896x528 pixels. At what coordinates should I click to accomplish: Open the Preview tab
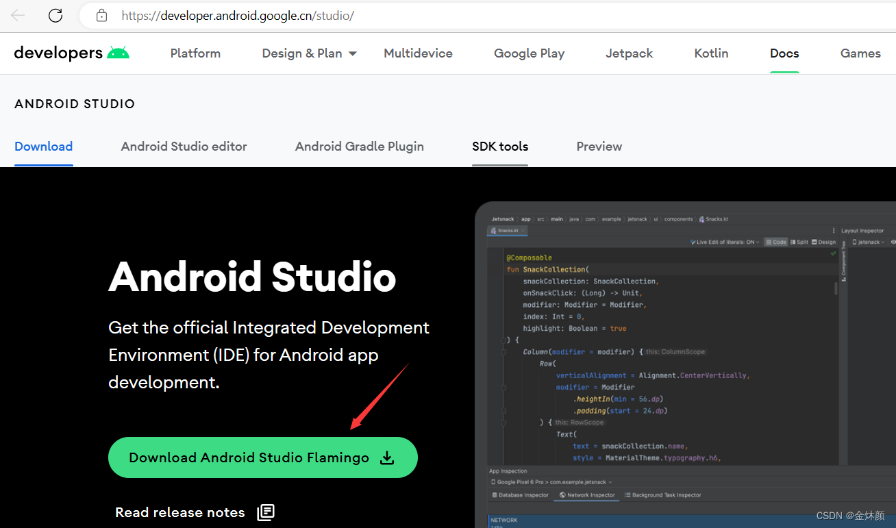(x=599, y=146)
